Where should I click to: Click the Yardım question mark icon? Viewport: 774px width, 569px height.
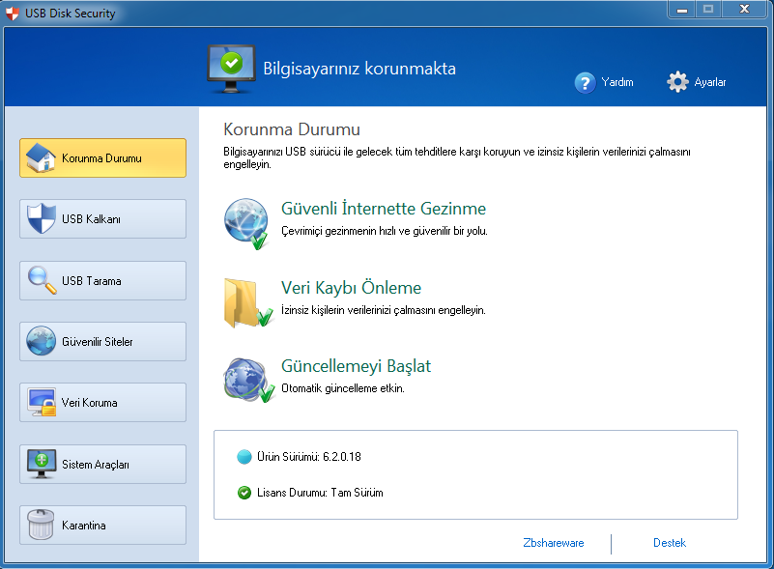tap(585, 83)
